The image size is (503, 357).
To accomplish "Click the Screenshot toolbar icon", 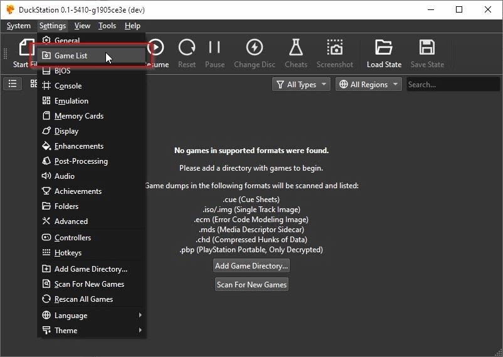I will 335,48.
